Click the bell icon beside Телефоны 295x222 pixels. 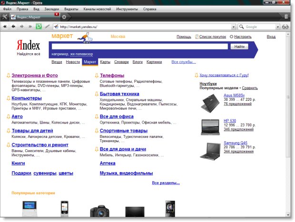[x=97, y=76]
